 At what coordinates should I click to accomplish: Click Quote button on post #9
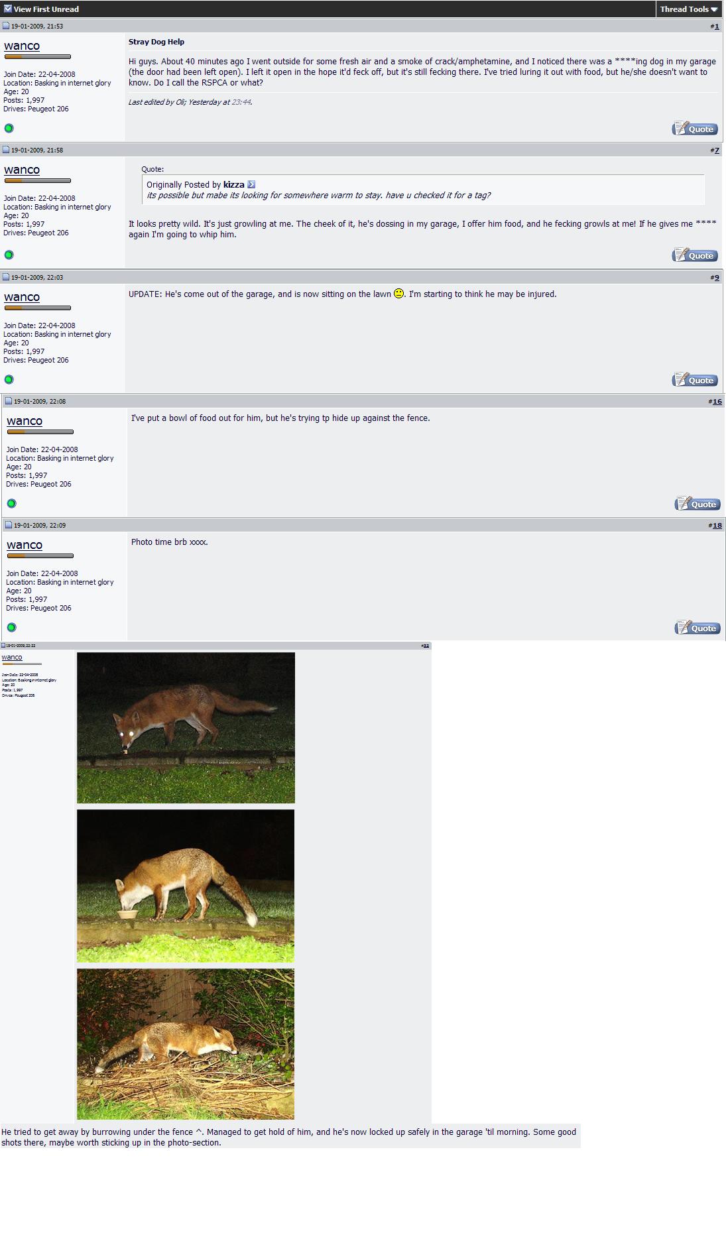695,380
